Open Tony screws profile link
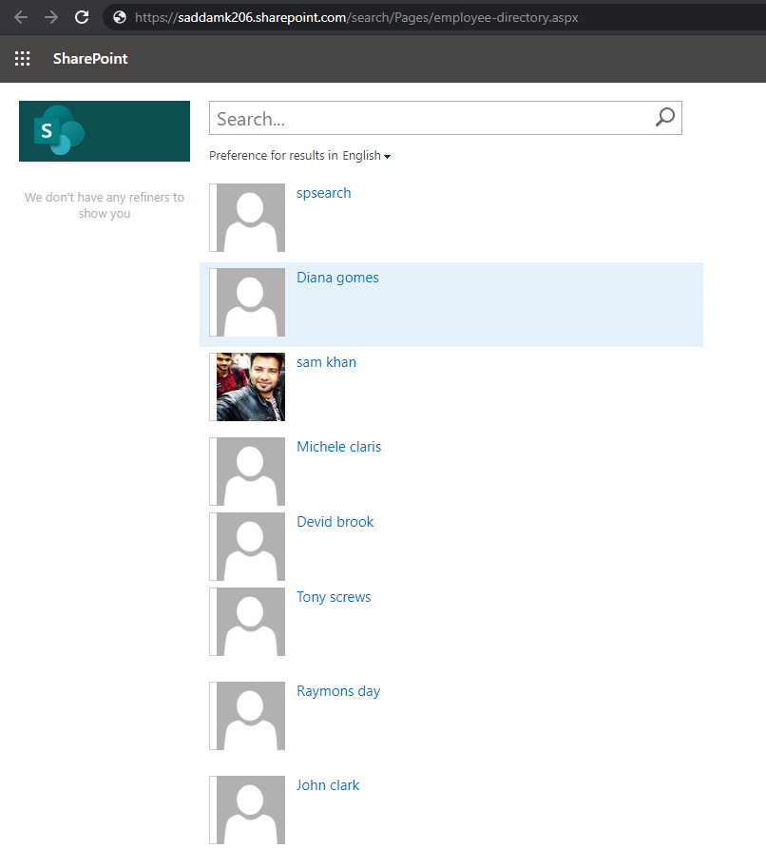Screen dimensions: 766x868 [x=334, y=597]
